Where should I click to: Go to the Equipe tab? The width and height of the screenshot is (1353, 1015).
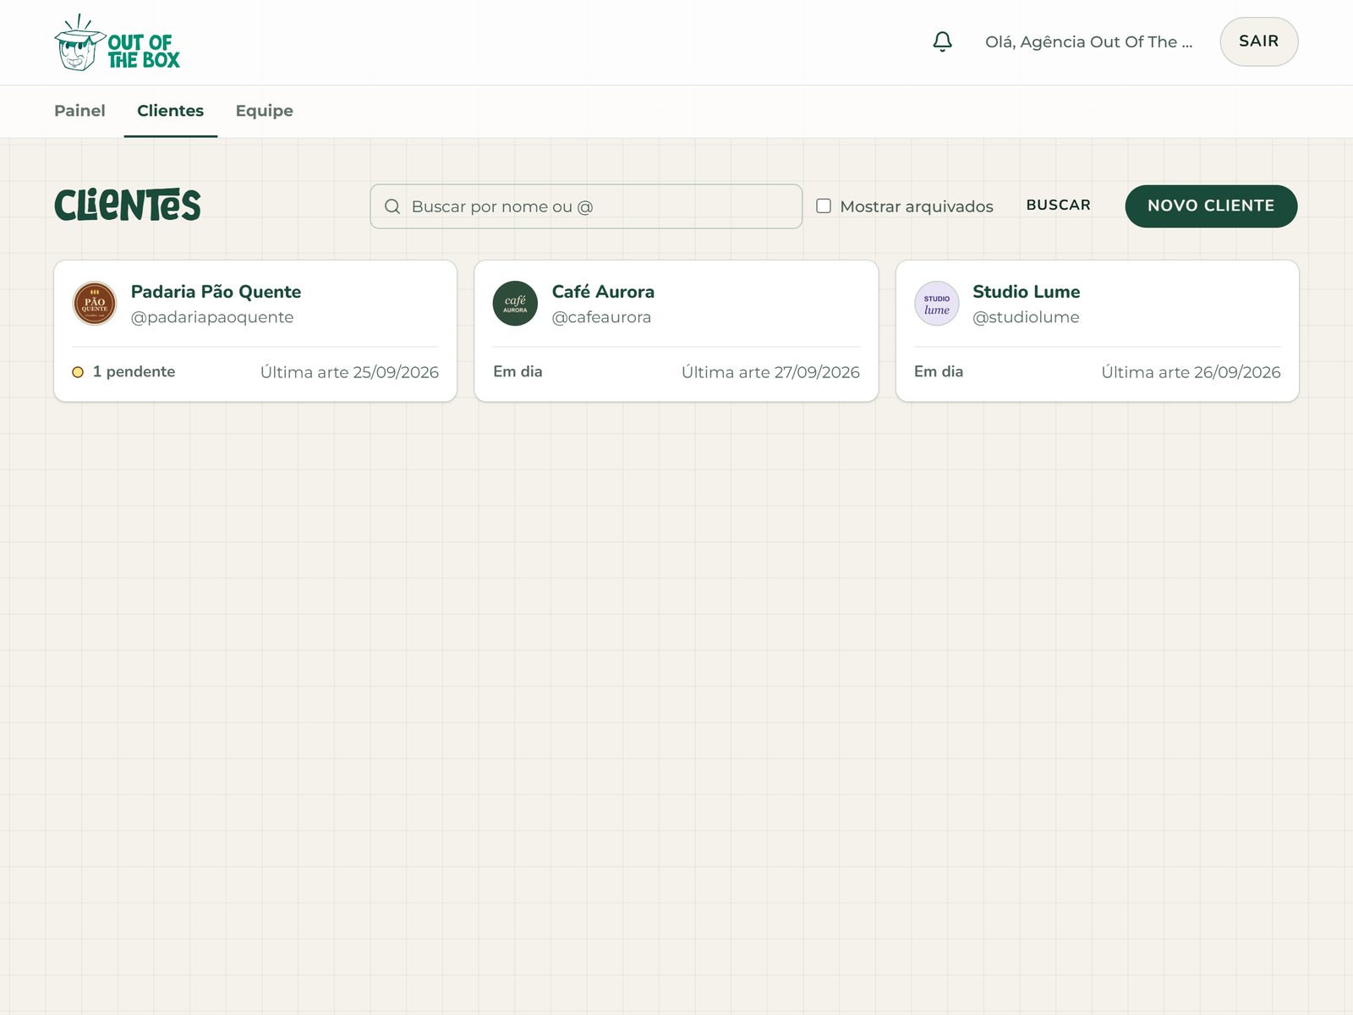click(264, 111)
